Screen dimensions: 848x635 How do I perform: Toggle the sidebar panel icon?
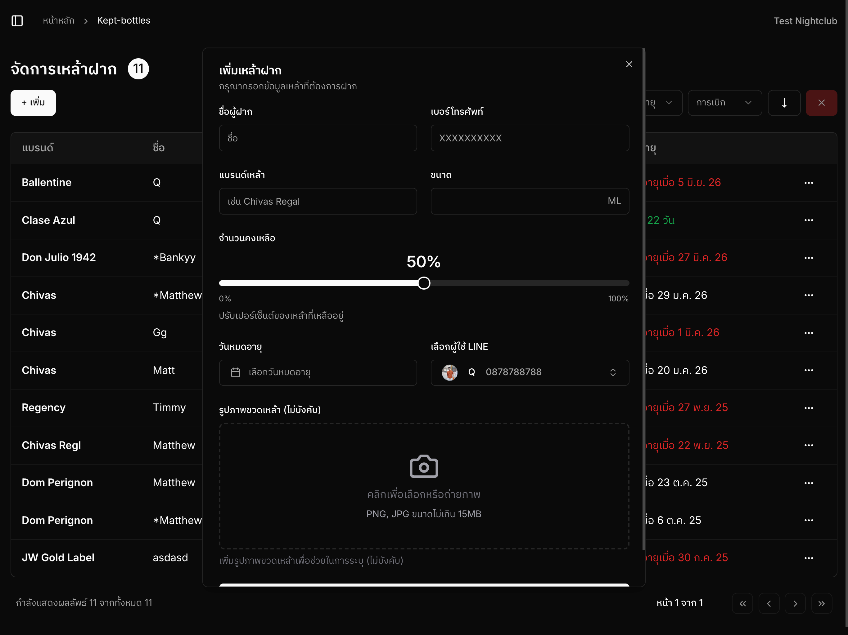pyautogui.click(x=17, y=21)
